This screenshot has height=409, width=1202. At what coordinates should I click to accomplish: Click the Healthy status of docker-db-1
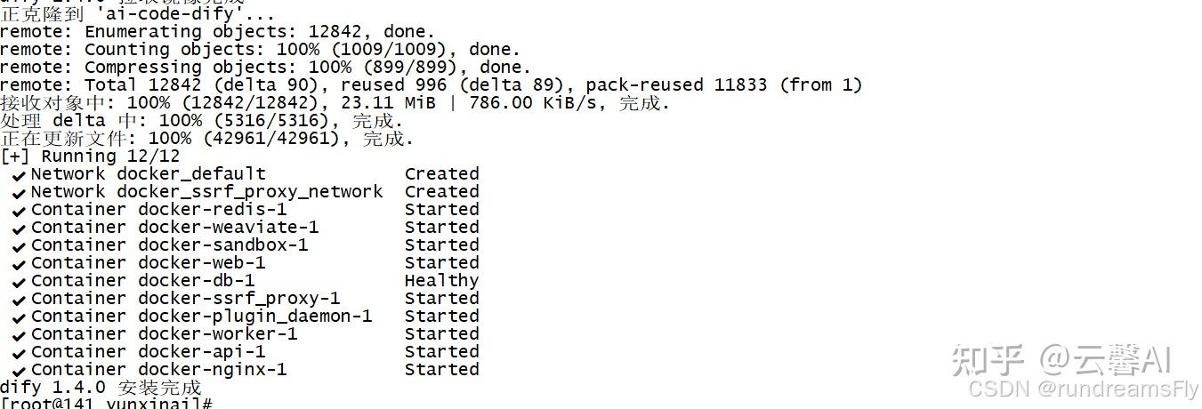(x=441, y=281)
